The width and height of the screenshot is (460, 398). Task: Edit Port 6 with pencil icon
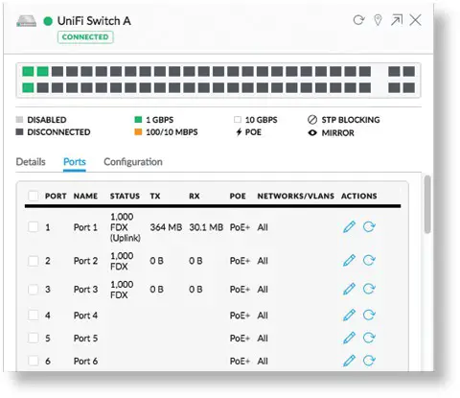[349, 361]
